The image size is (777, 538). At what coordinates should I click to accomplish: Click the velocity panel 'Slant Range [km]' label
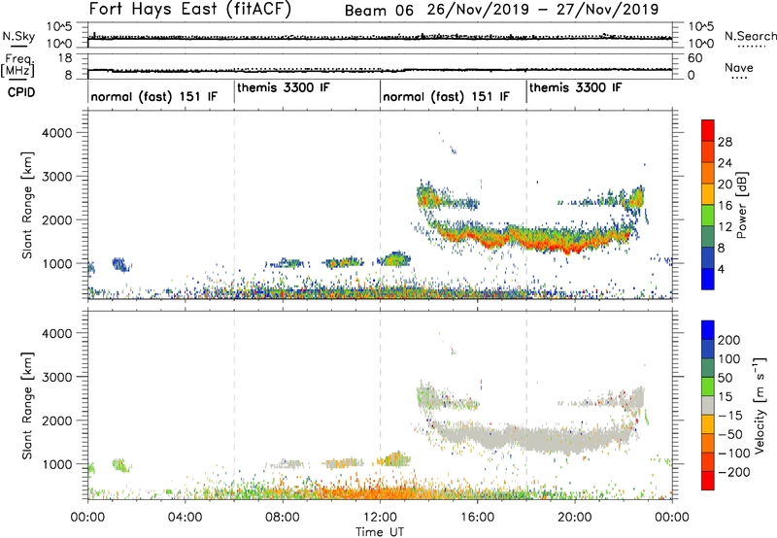click(27, 406)
